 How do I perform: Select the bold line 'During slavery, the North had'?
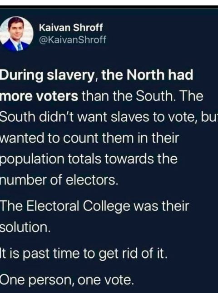point(96,75)
